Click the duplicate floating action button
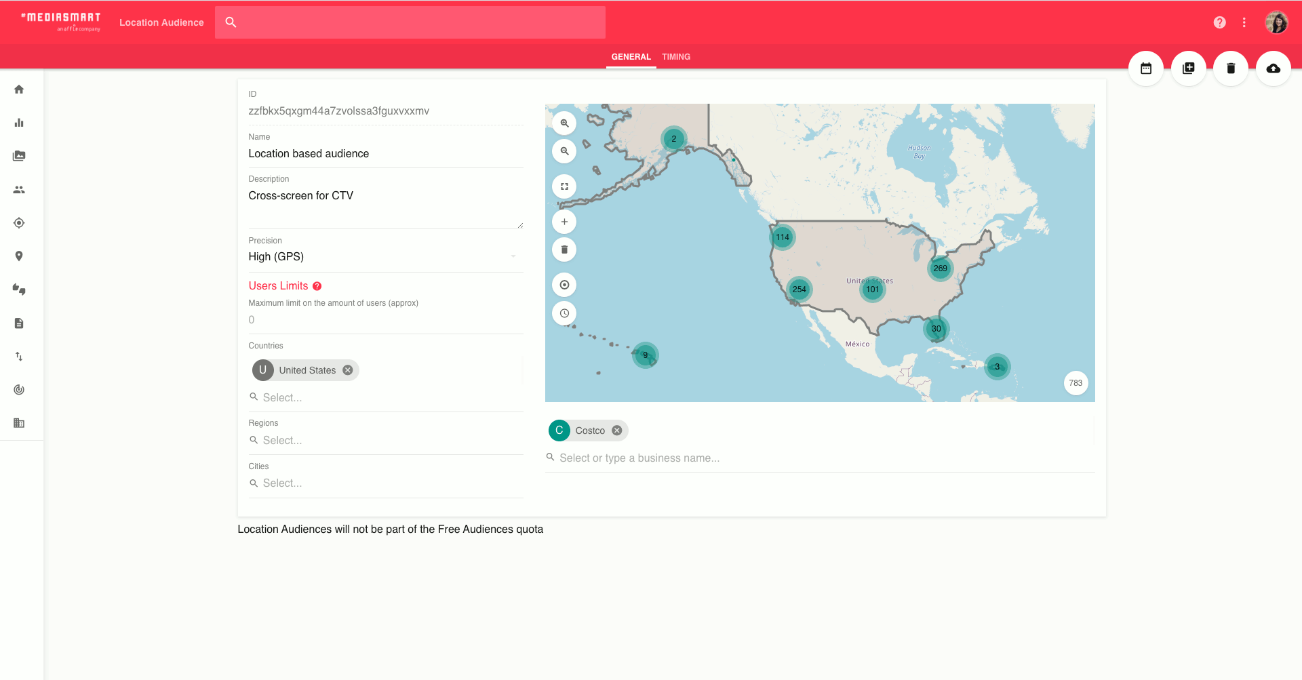This screenshot has height=680, width=1302. (x=1189, y=68)
